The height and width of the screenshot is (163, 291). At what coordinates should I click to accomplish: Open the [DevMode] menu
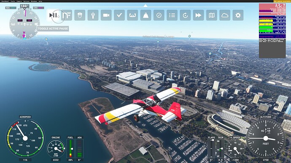click(5, 1)
